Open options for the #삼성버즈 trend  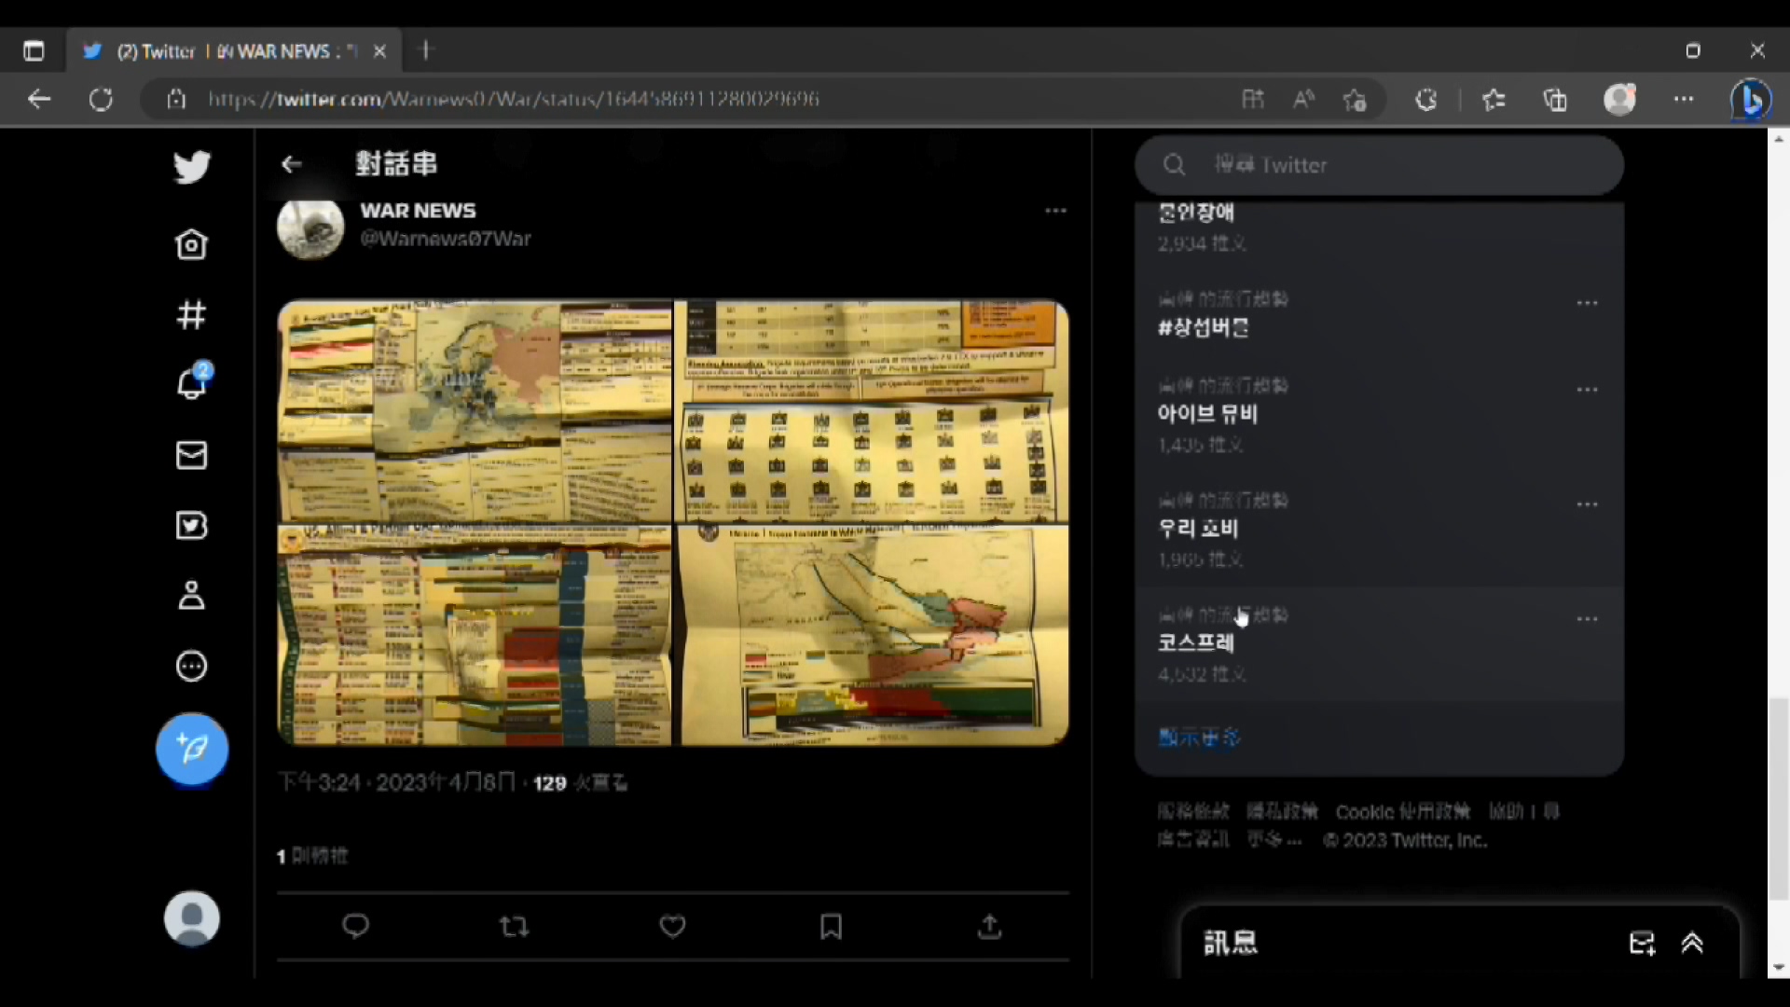1587,303
